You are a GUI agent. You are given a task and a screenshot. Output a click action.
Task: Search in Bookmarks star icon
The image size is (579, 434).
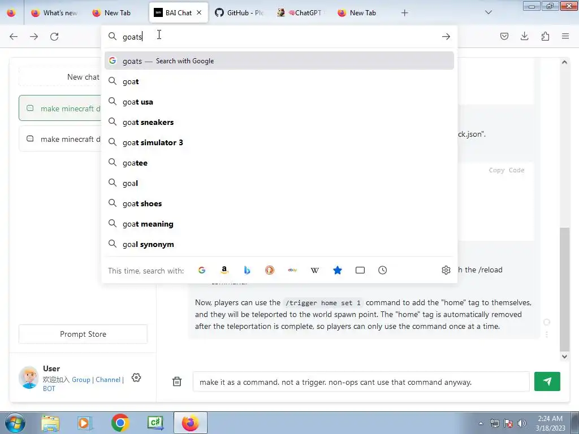(x=338, y=270)
